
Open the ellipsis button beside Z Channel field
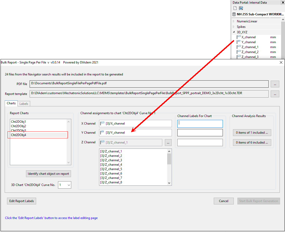[x=168, y=143]
